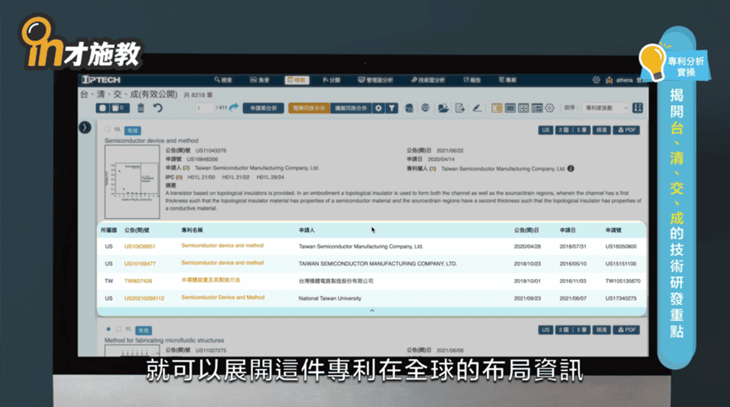Image resolution: width=730 pixels, height=407 pixels.
Task: Open the 技術面分析 menu item
Action: coord(428,79)
